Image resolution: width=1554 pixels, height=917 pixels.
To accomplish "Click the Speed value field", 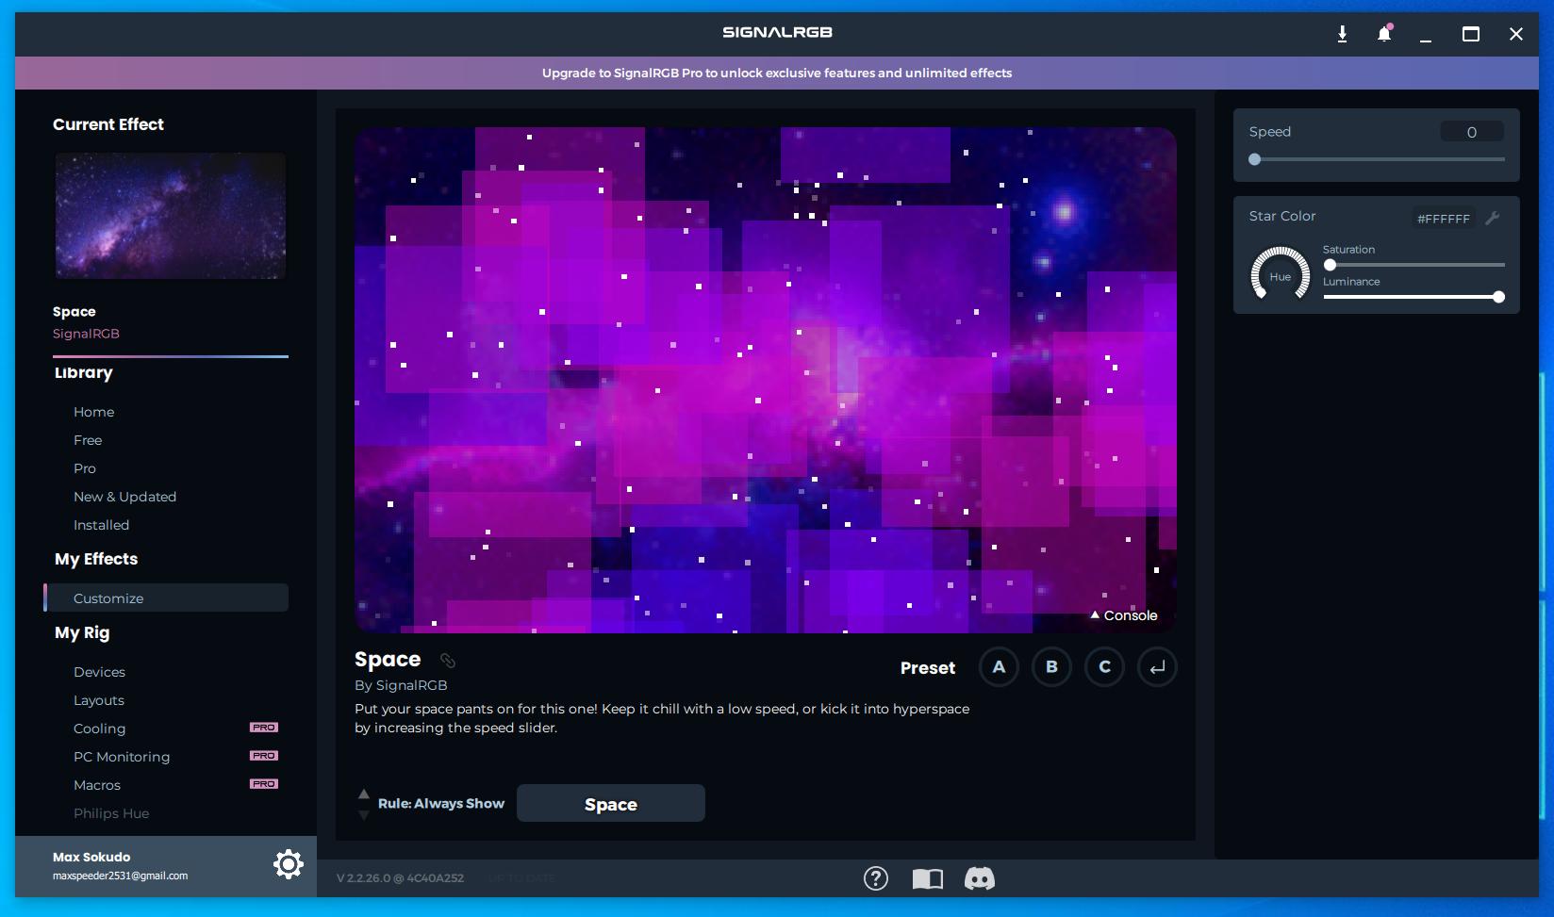I will (1472, 132).
